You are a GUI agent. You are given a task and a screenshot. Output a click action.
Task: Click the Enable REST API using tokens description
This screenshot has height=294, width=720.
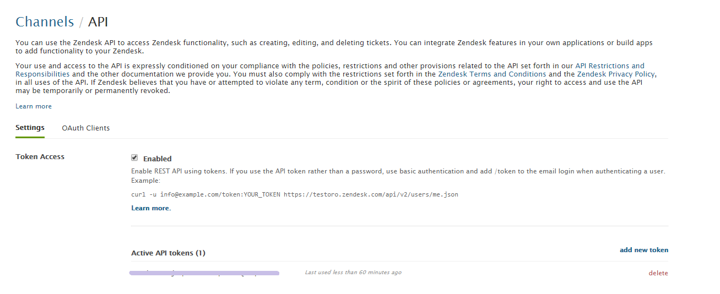398,176
